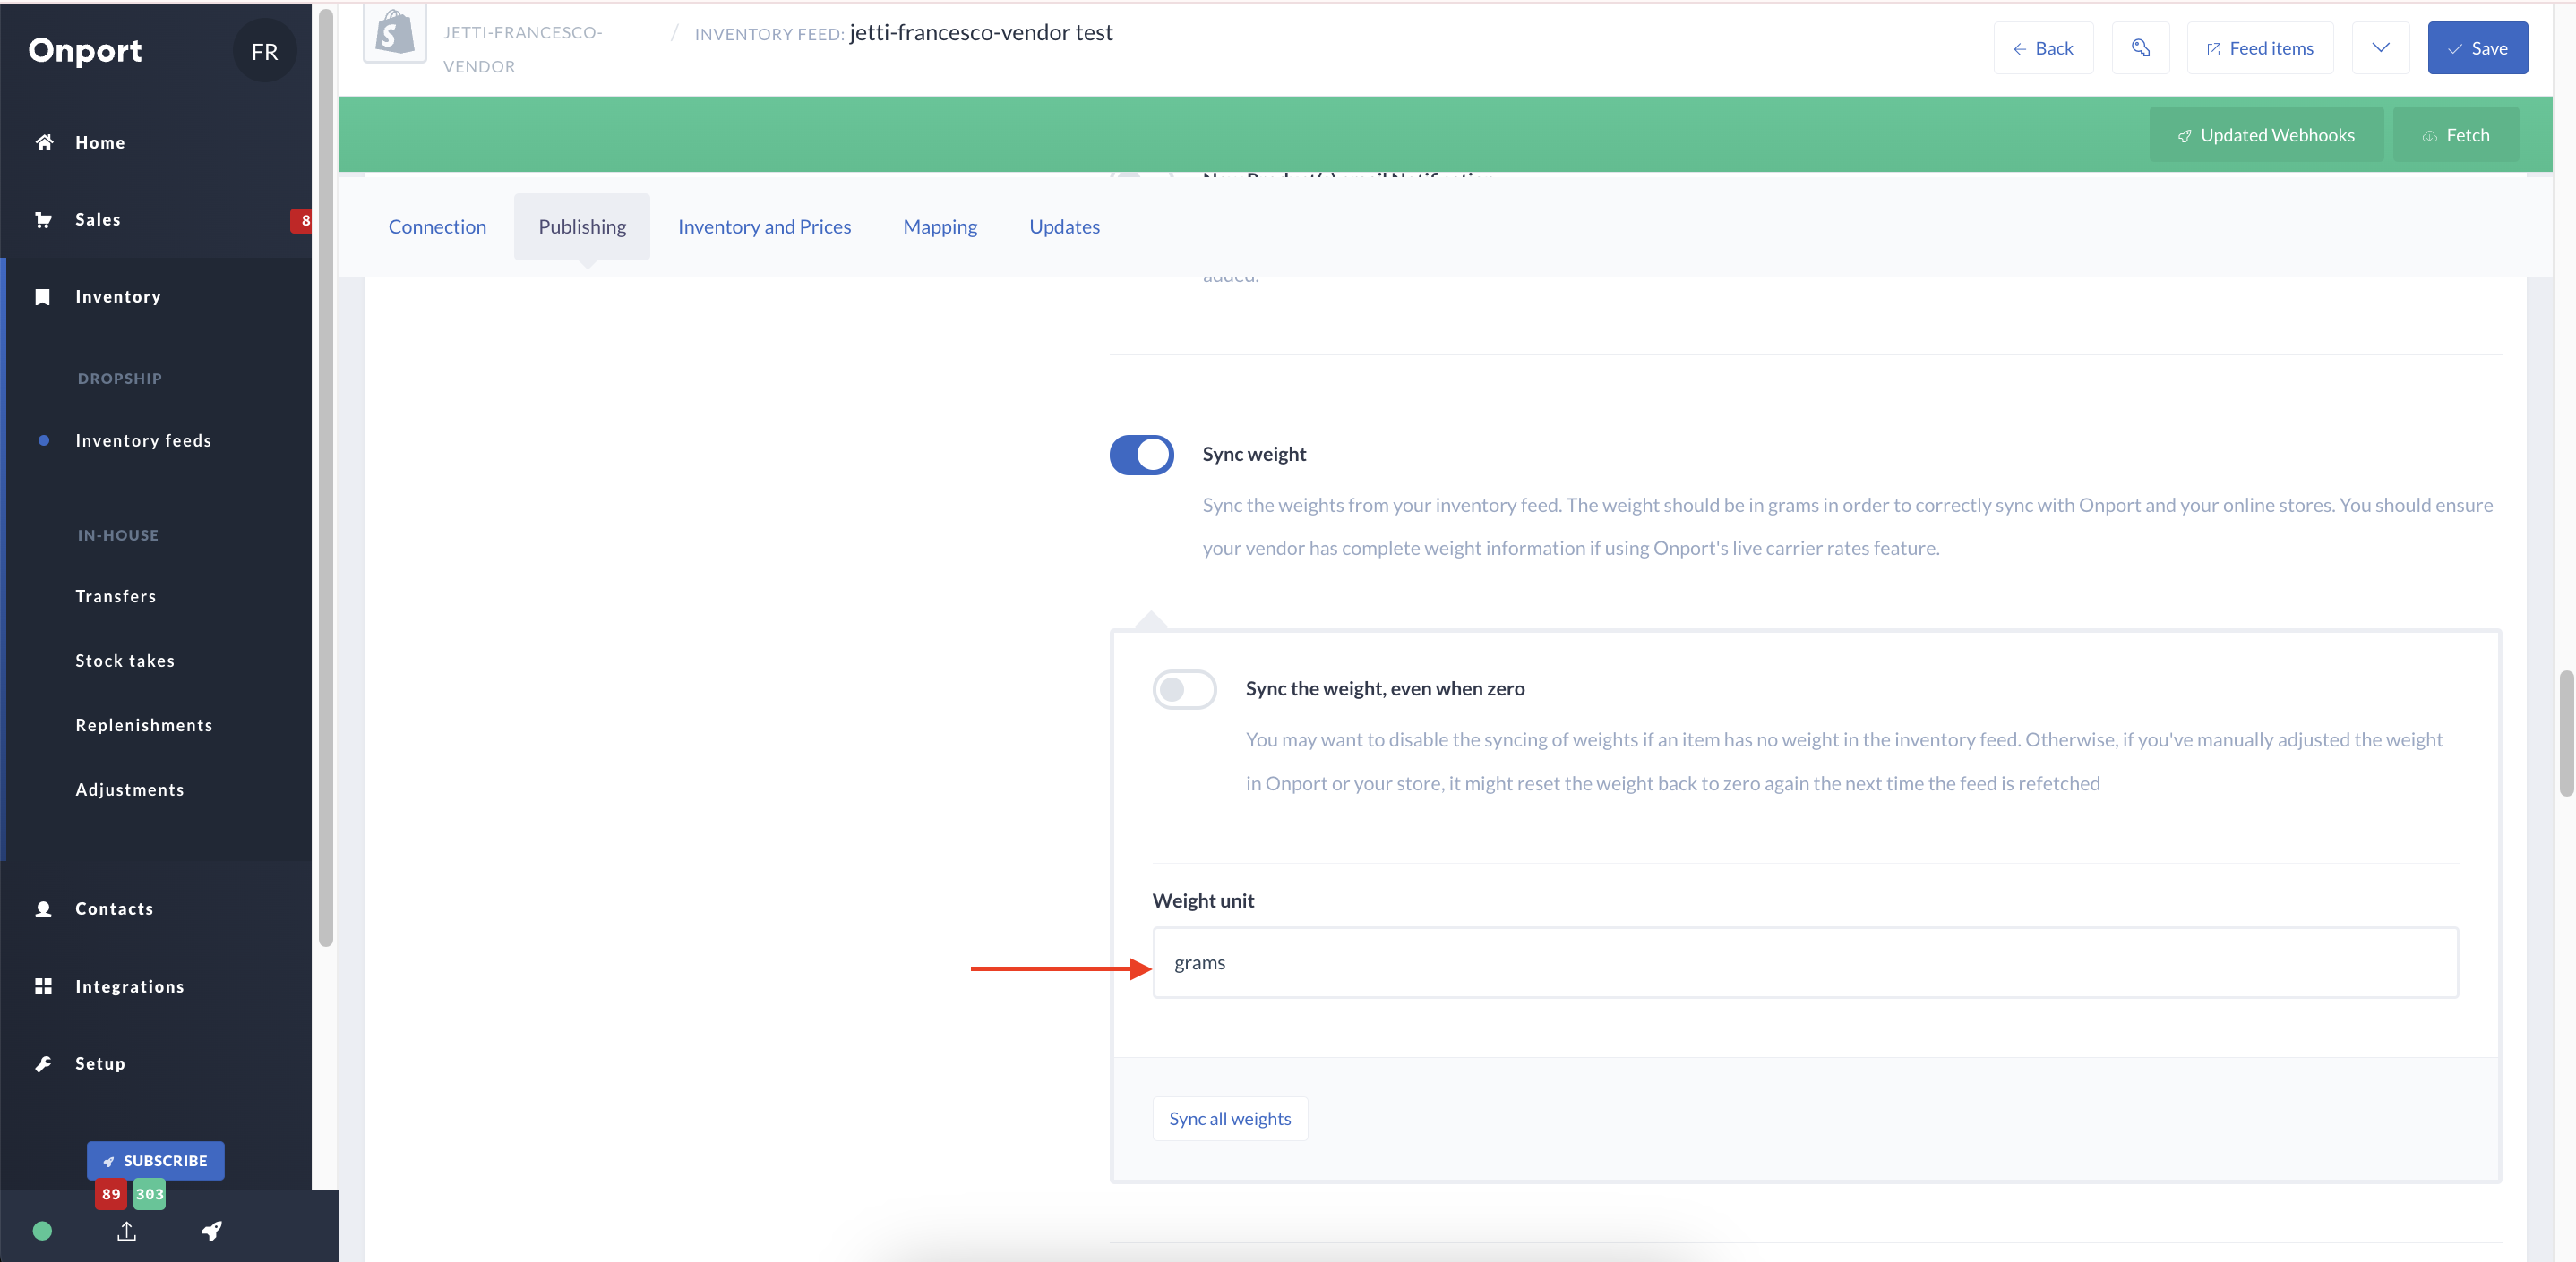This screenshot has height=1262, width=2576.
Task: Turn off the Sync weight toggle
Action: (1141, 455)
